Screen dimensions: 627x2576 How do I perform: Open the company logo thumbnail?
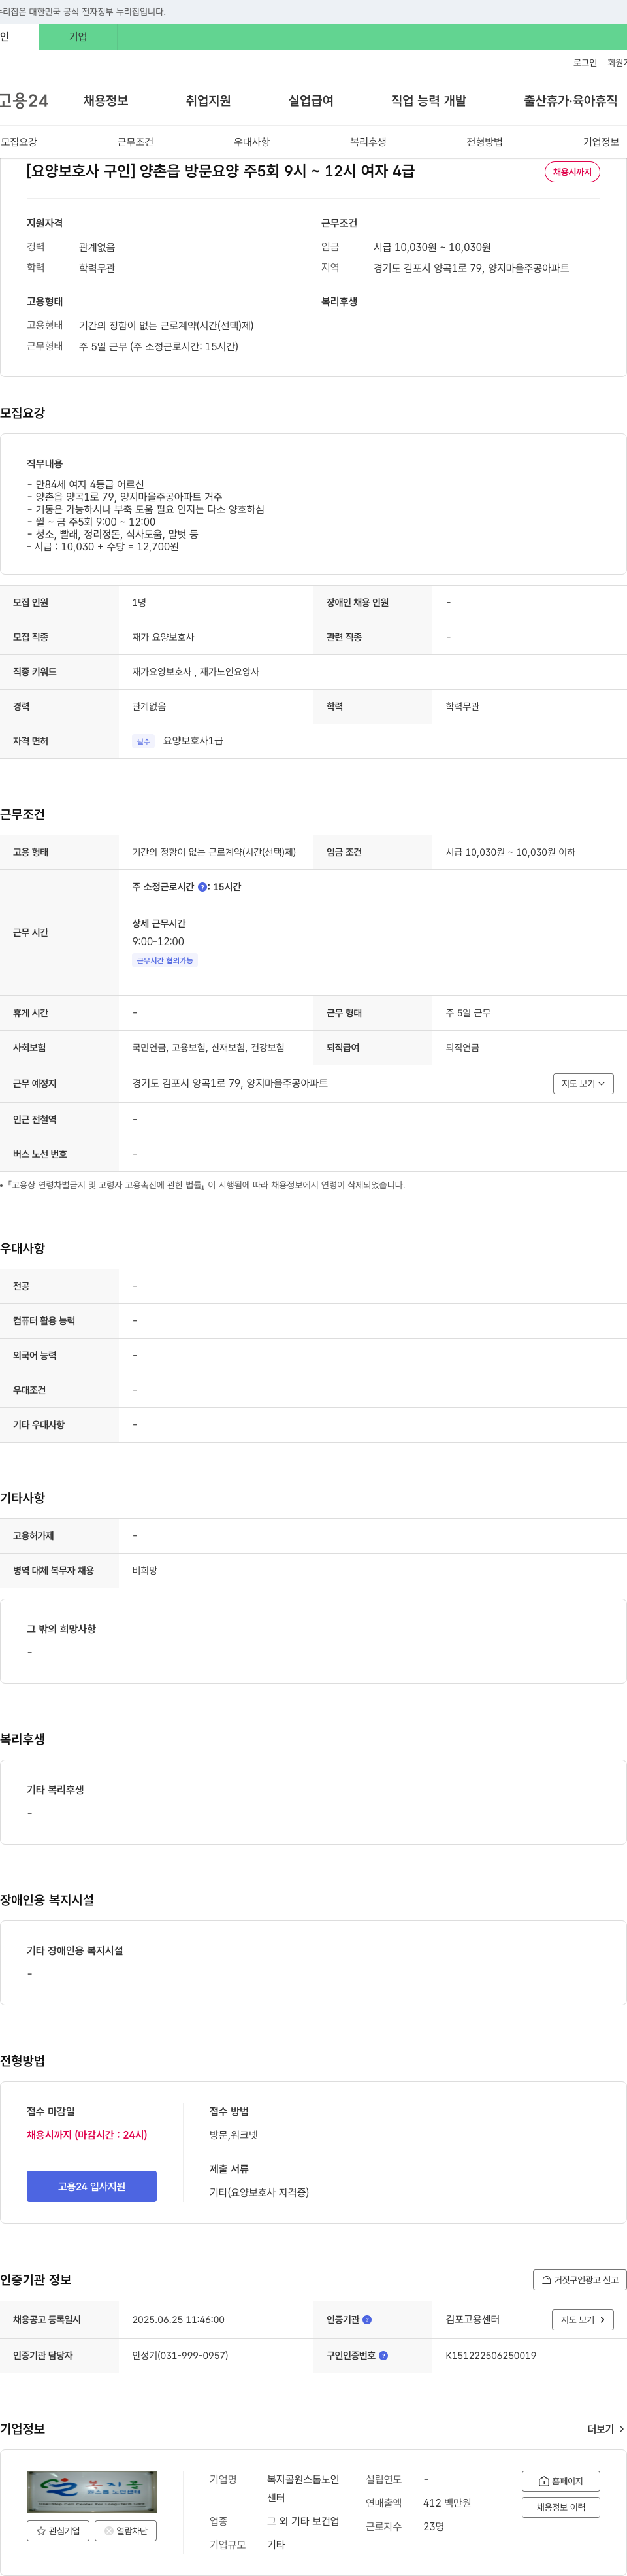coord(92,2491)
